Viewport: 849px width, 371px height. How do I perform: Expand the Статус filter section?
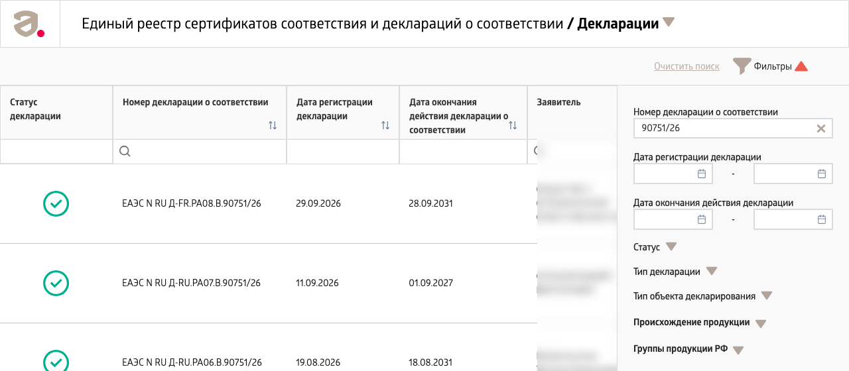[671, 246]
